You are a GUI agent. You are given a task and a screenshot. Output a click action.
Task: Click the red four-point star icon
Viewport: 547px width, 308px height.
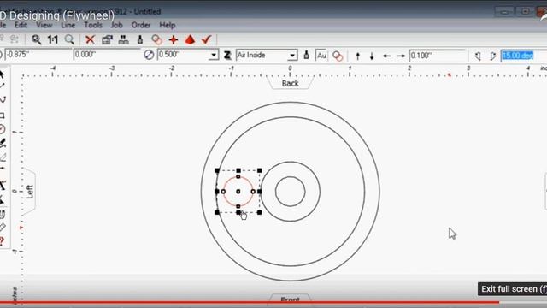coord(174,40)
